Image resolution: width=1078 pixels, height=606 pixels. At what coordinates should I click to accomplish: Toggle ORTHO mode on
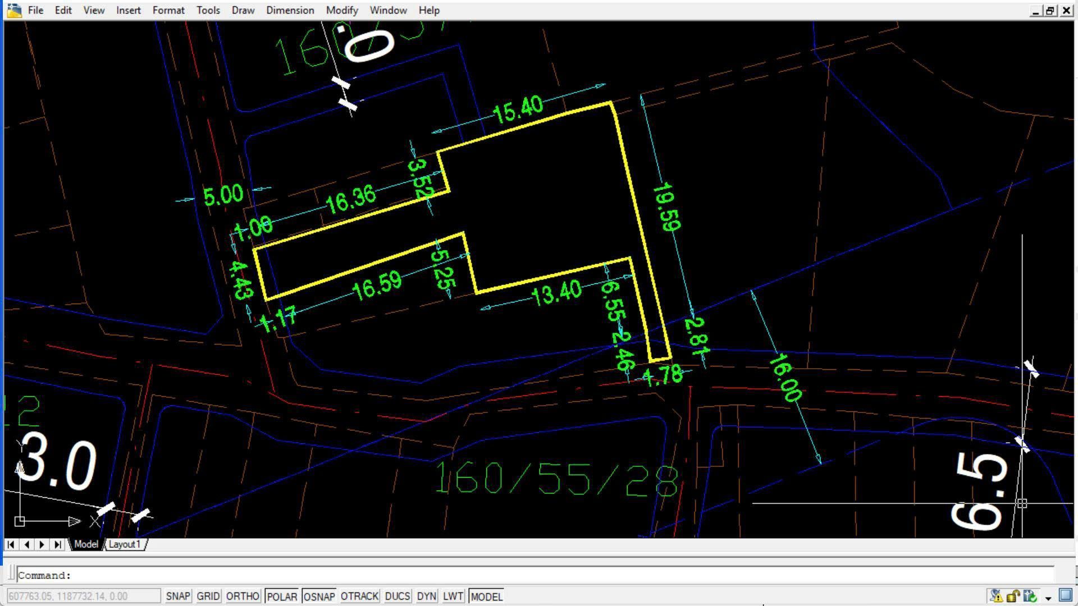[243, 596]
